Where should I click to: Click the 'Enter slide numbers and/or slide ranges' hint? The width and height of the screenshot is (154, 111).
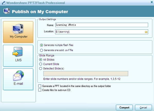tap(82, 79)
